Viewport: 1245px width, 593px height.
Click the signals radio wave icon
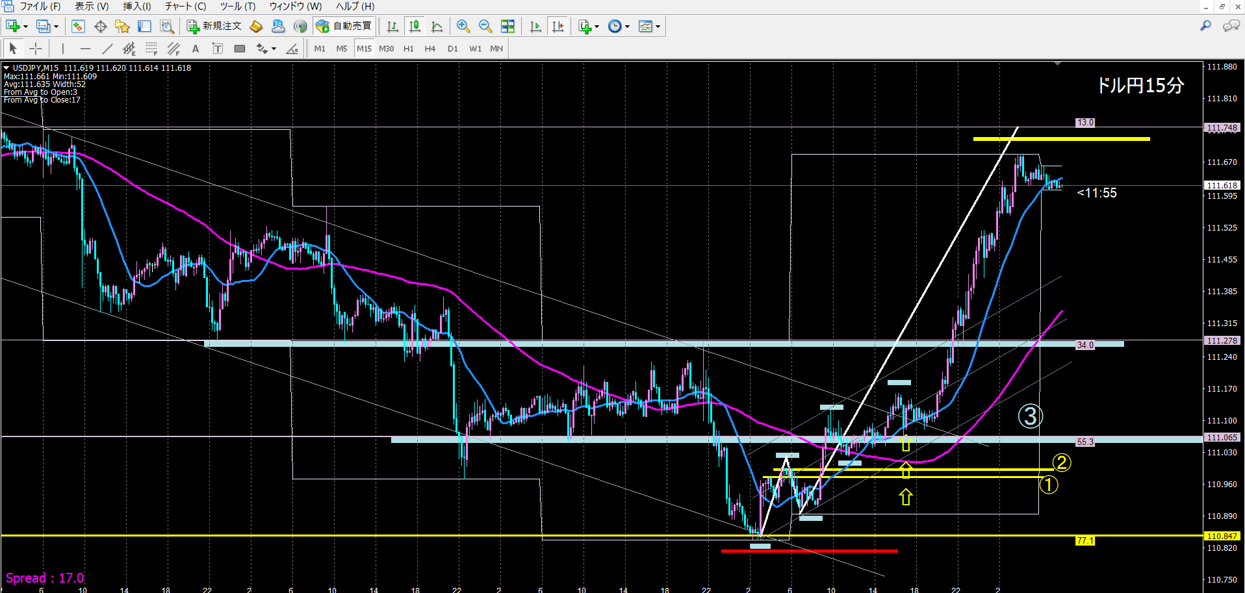(300, 27)
